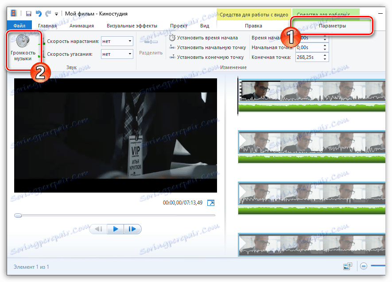Select the fourth video clip row in the timeline
The height and width of the screenshot is (282, 392).
coord(312,245)
